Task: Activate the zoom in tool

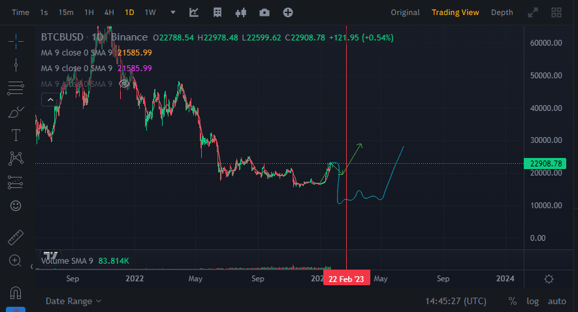Action: [15, 261]
